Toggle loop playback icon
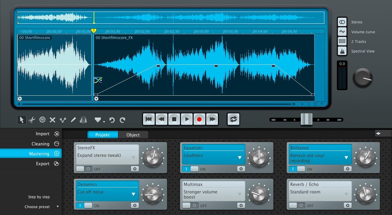This screenshot has height=215, width=392. (x=234, y=119)
